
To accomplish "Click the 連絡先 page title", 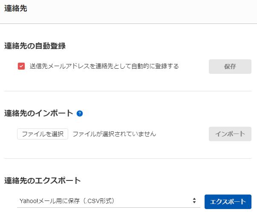I will (16, 9).
